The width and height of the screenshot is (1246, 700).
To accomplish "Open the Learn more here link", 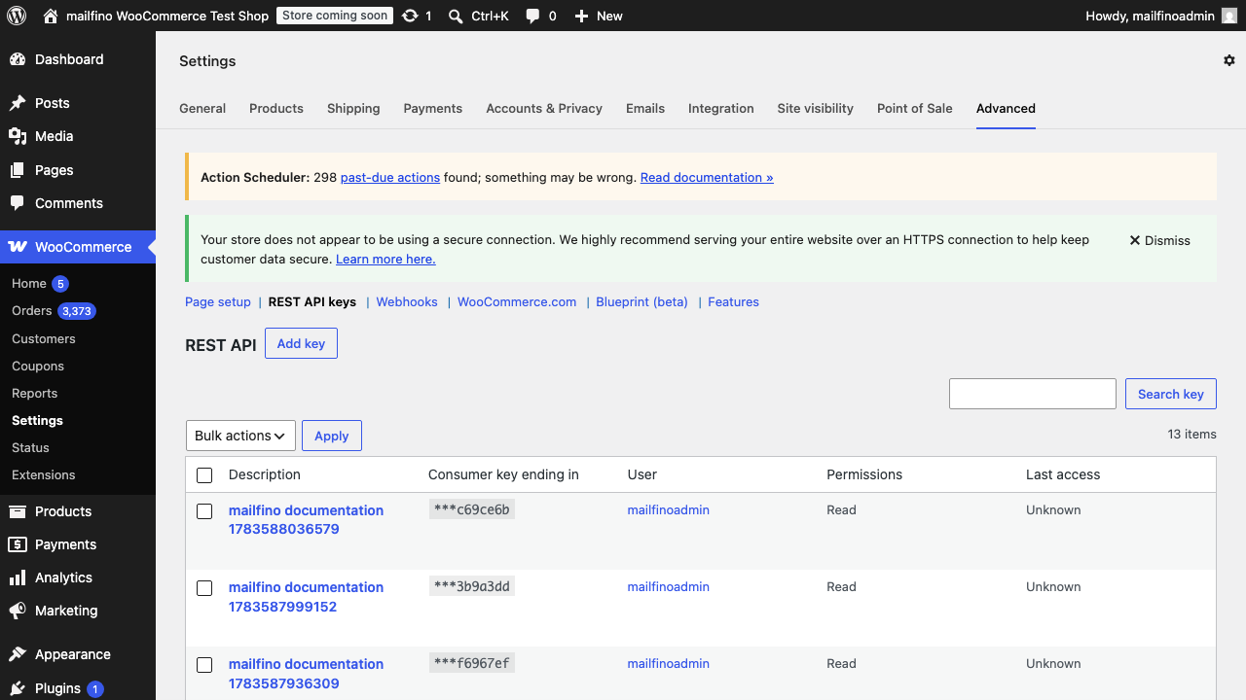I will [x=385, y=259].
